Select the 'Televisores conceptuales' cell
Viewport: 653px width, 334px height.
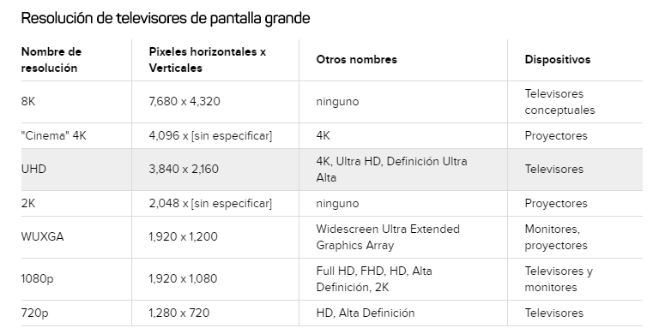[x=559, y=102]
